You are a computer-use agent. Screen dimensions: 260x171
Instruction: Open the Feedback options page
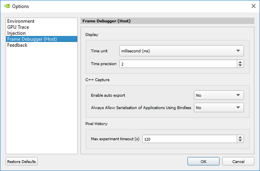(17, 45)
